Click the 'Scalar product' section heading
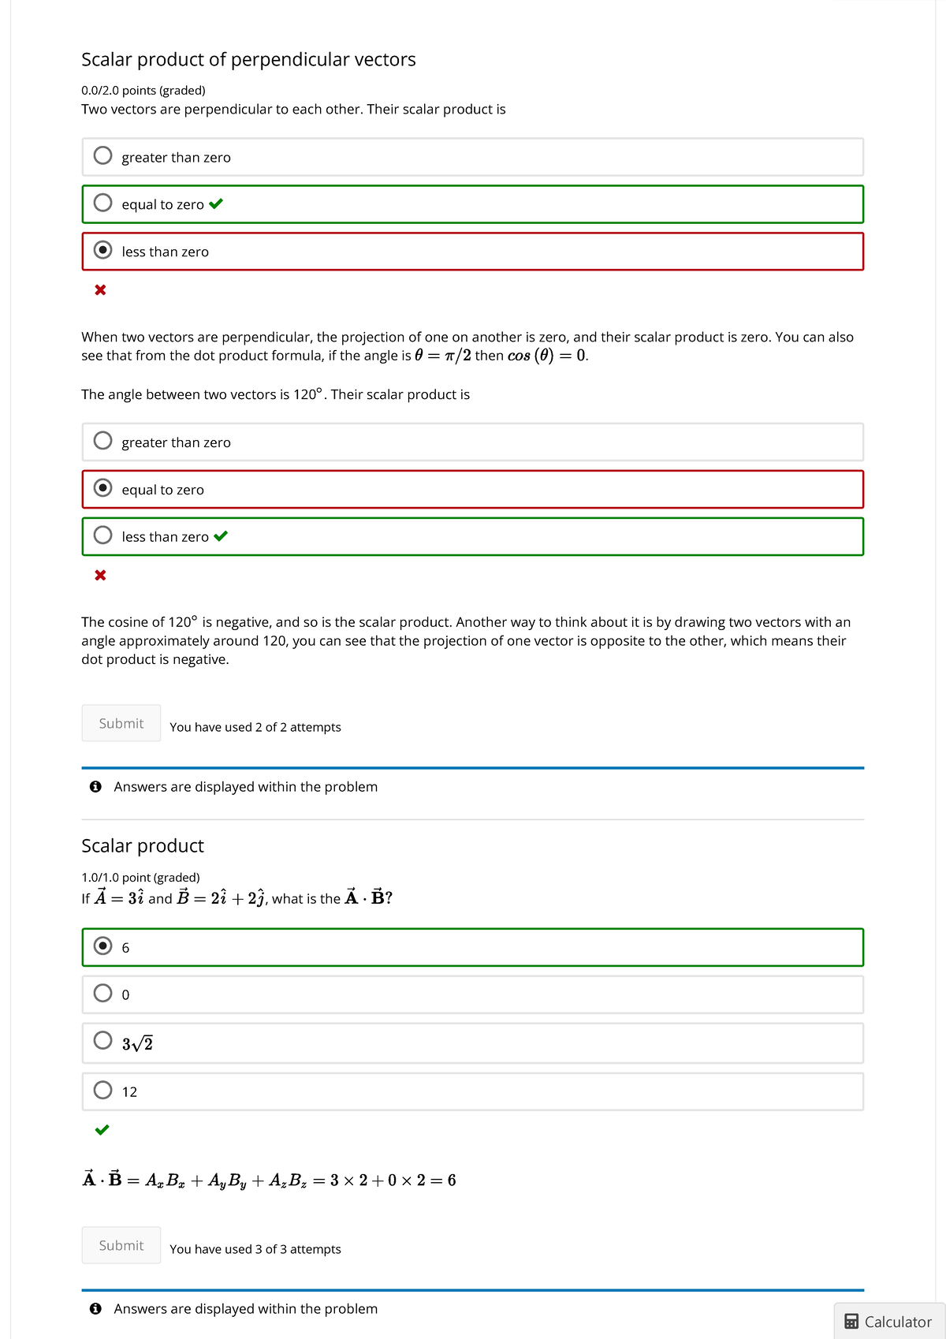Screen dimensions: 946x1339 142,845
